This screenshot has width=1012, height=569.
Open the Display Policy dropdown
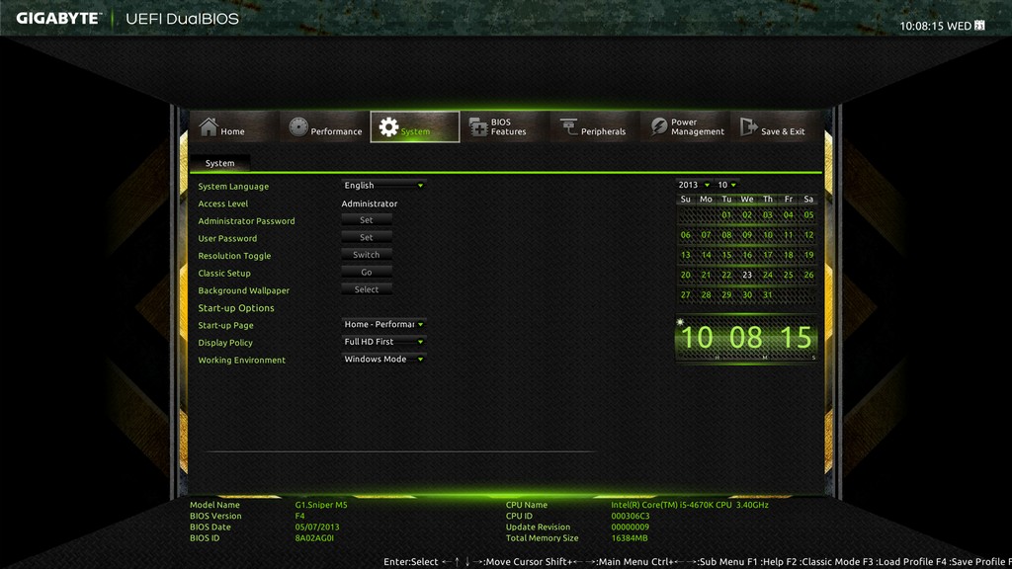coord(383,341)
